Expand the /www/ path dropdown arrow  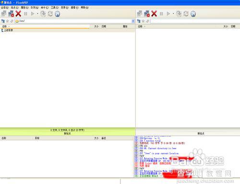coord(133,21)
